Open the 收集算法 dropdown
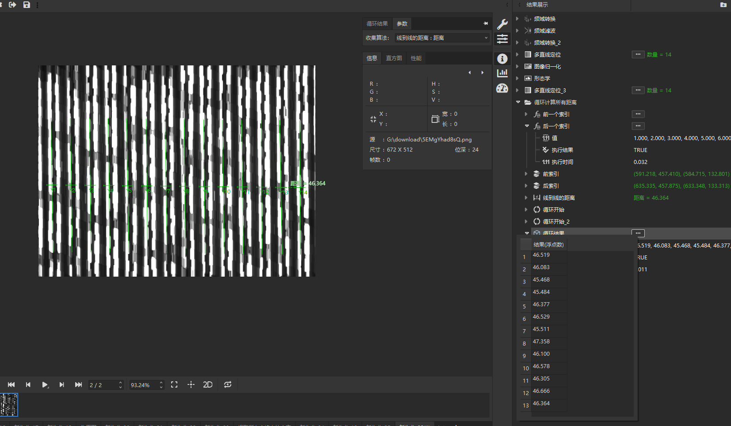Image resolution: width=731 pixels, height=426 pixels. pyautogui.click(x=442, y=38)
